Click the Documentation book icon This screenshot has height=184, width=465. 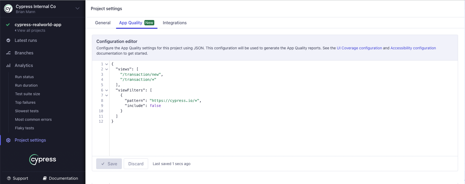tap(45, 178)
